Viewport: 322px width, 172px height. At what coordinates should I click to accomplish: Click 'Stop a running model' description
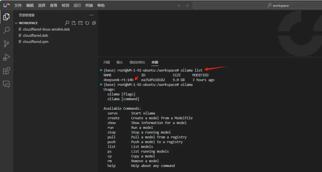151,132
